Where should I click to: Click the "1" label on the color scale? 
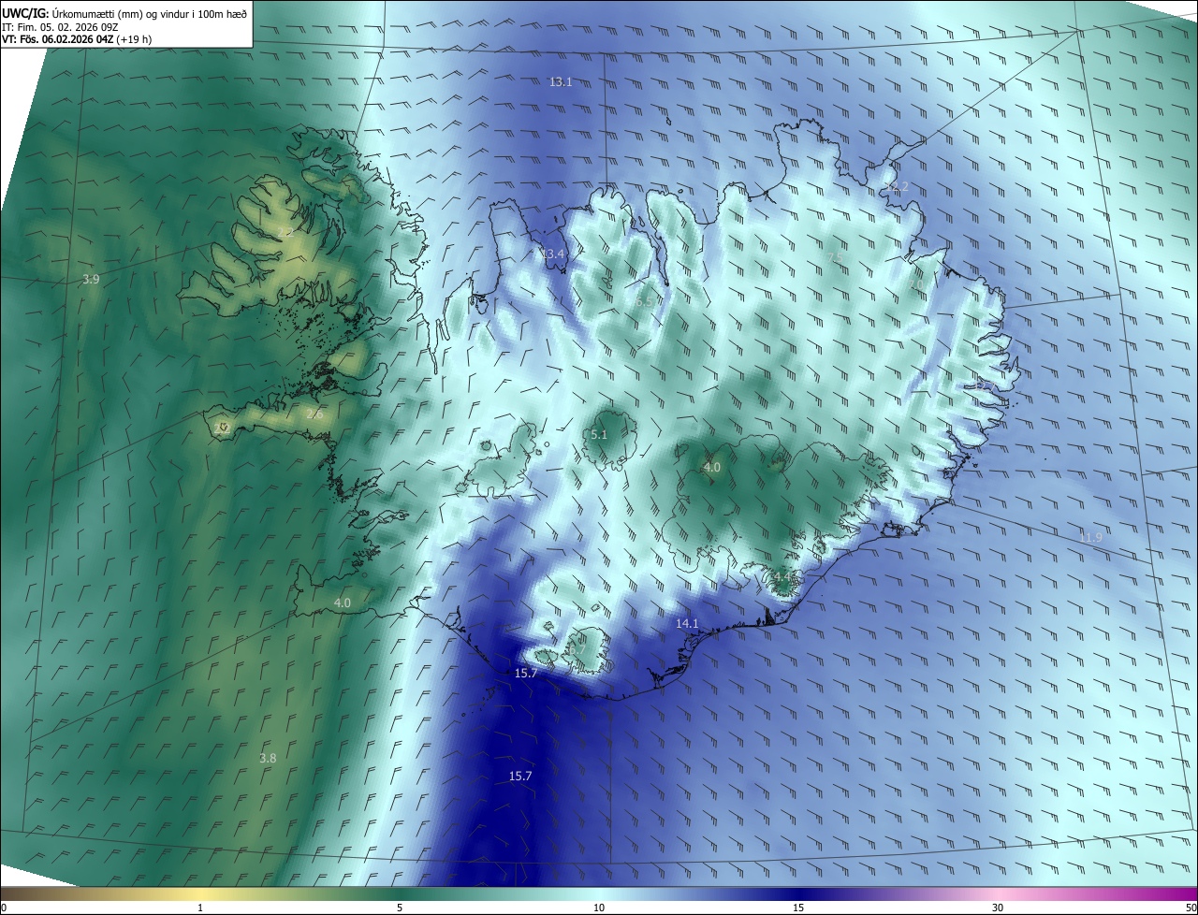[x=200, y=908]
